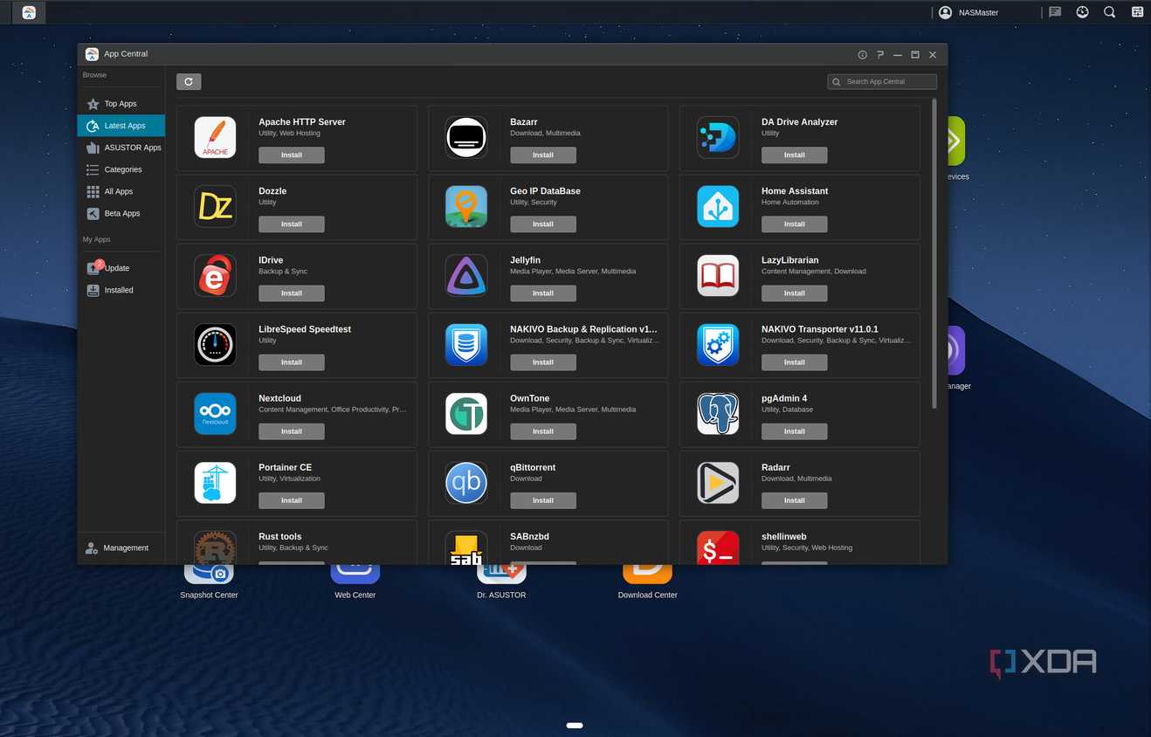Open the NAKIVO Transporter icon
The width and height of the screenshot is (1151, 737).
point(718,344)
